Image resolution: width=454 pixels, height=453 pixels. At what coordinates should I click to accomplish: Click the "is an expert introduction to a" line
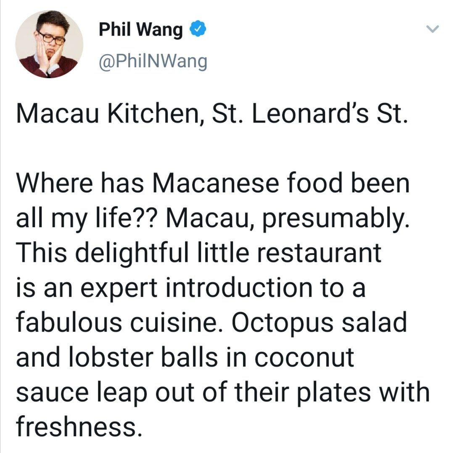[190, 288]
